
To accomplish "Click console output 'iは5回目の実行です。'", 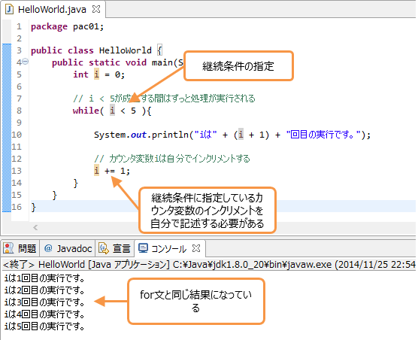I will pos(44,326).
